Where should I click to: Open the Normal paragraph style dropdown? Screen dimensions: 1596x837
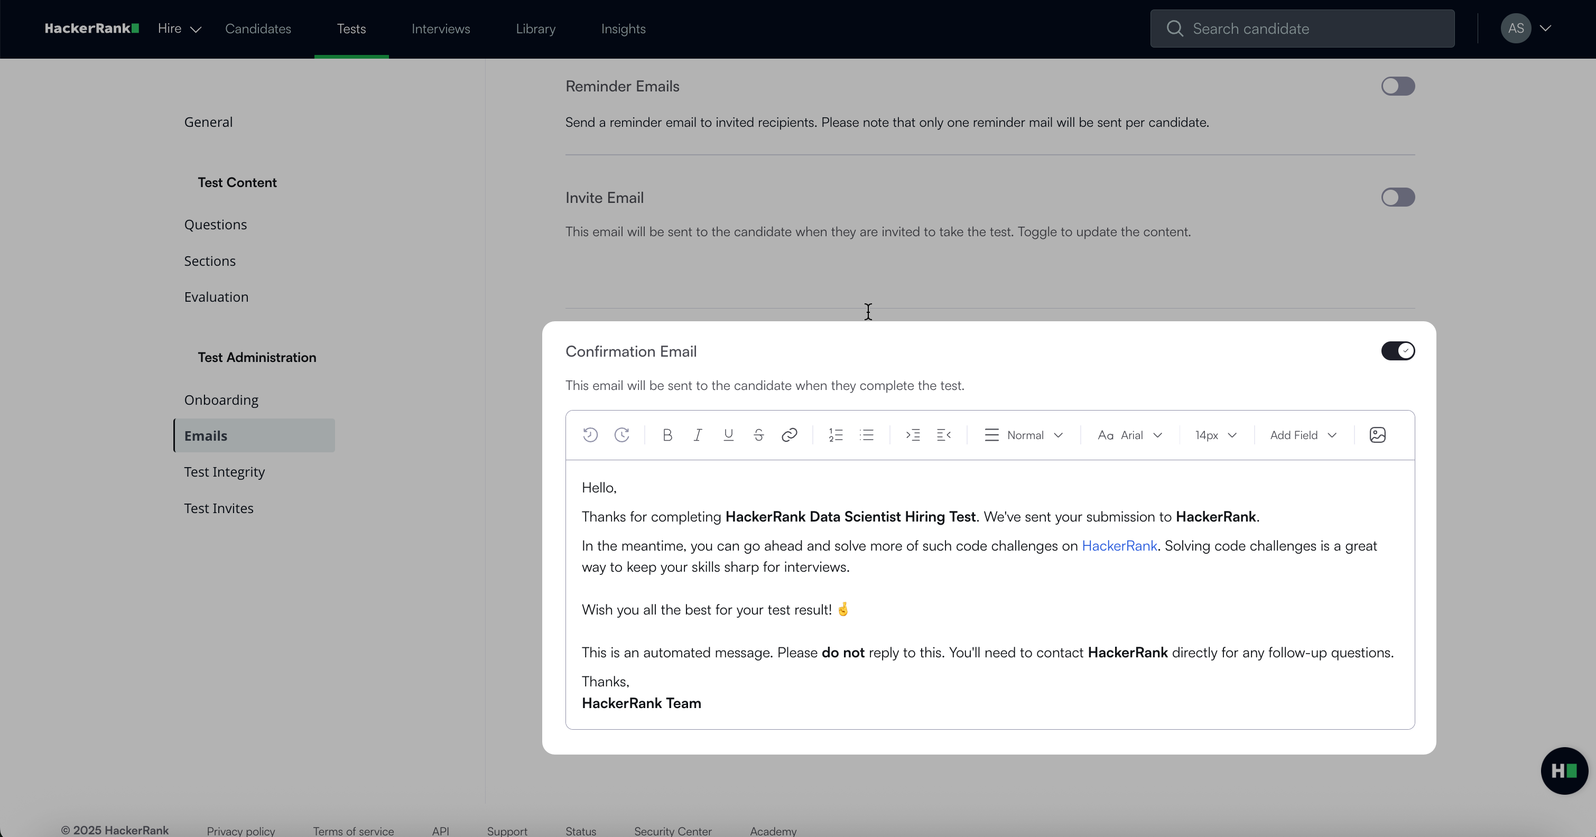coord(1024,435)
